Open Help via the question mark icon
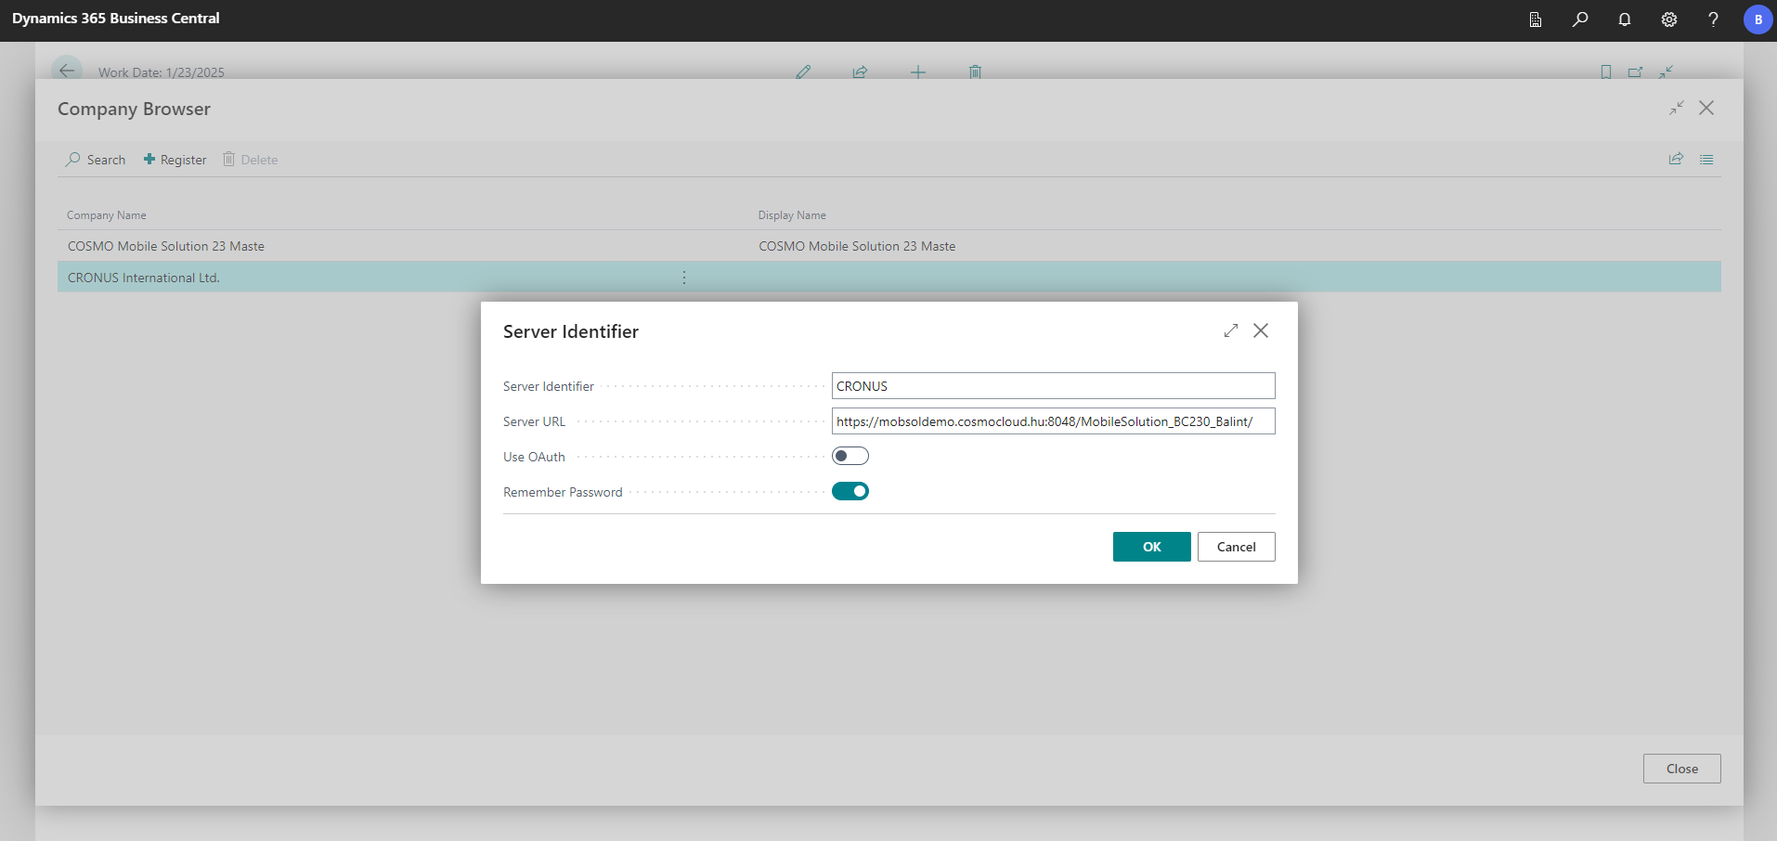The height and width of the screenshot is (841, 1777). tap(1714, 19)
